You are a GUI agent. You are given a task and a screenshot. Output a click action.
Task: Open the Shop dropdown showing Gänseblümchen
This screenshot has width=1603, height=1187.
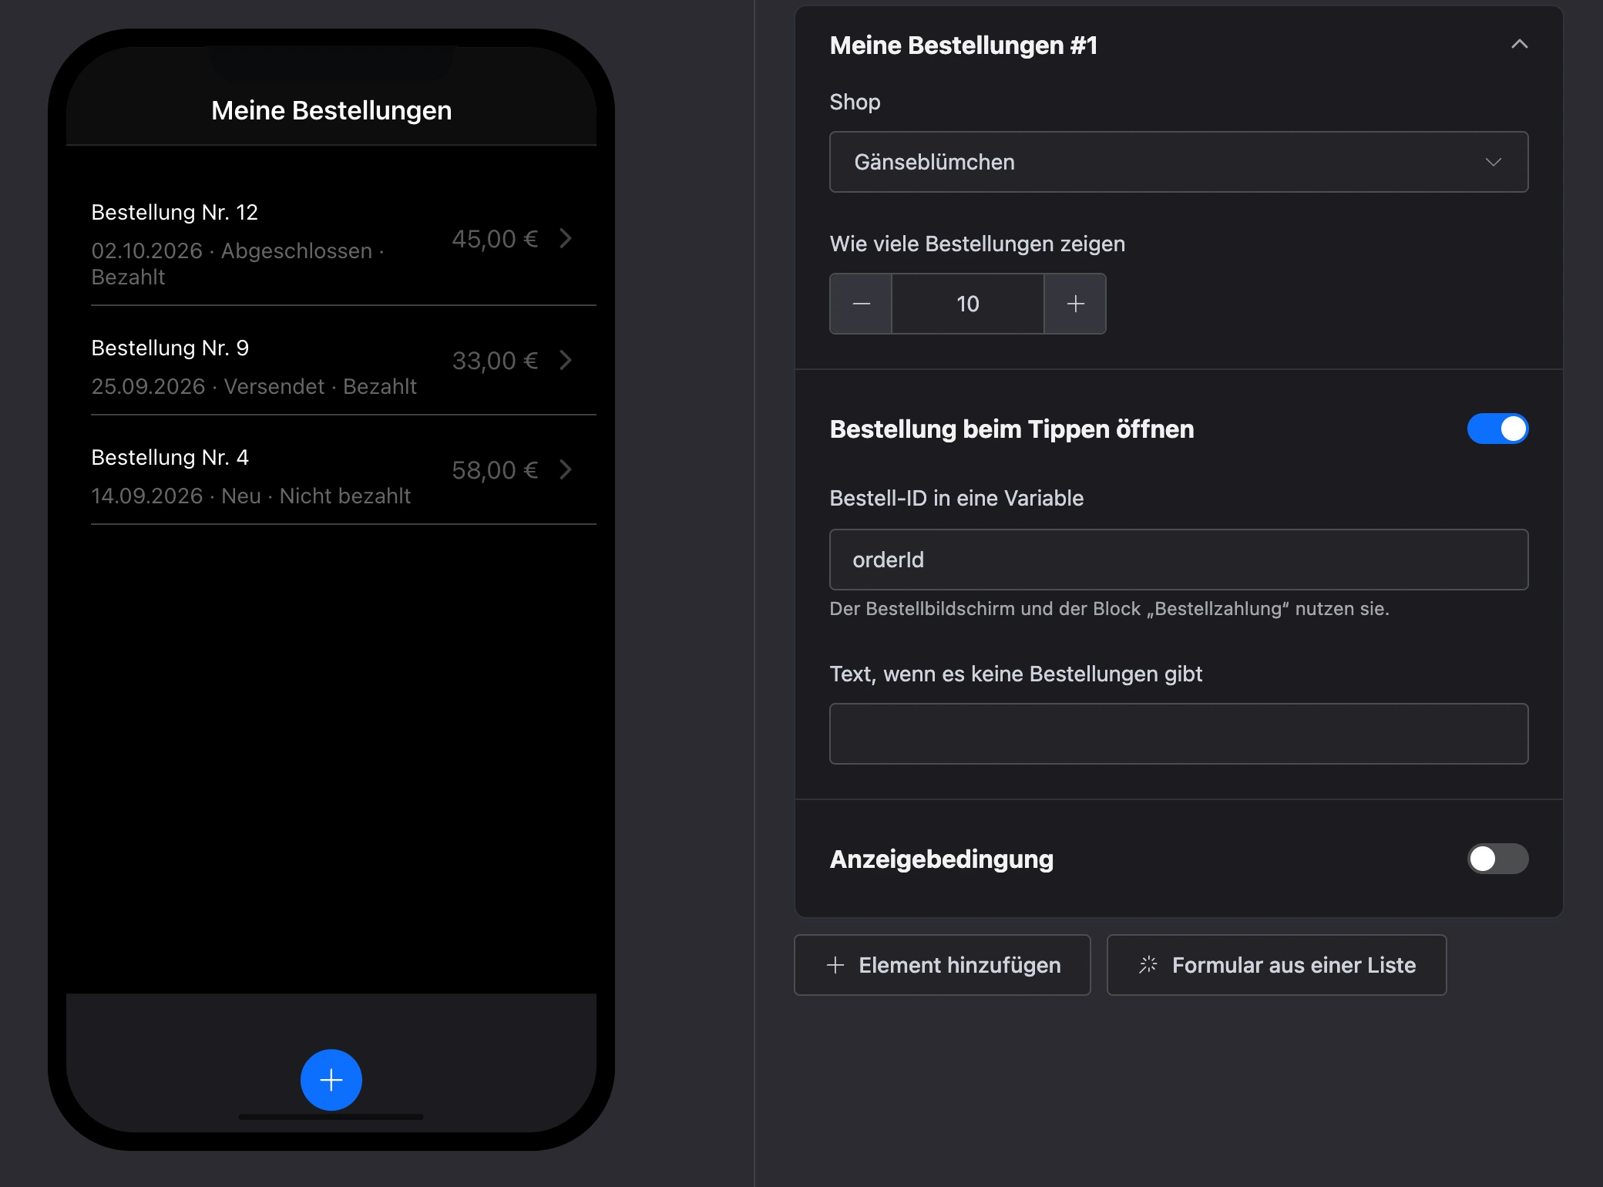(1178, 162)
